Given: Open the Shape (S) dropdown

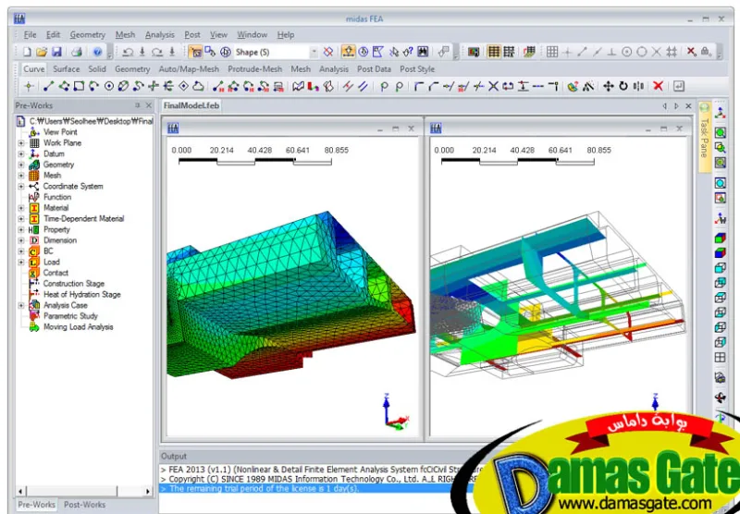Looking at the screenshot, I should click(314, 52).
